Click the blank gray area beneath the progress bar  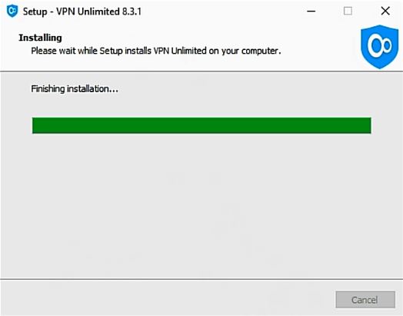(201, 205)
